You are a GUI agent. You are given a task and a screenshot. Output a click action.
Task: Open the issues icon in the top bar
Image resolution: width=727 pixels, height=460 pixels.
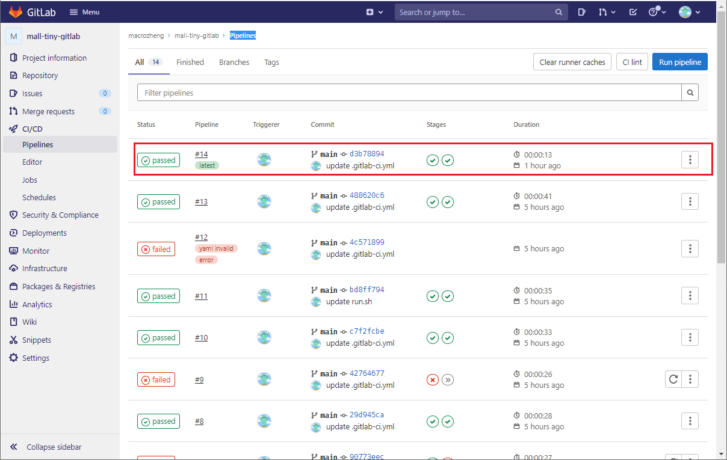[581, 12]
